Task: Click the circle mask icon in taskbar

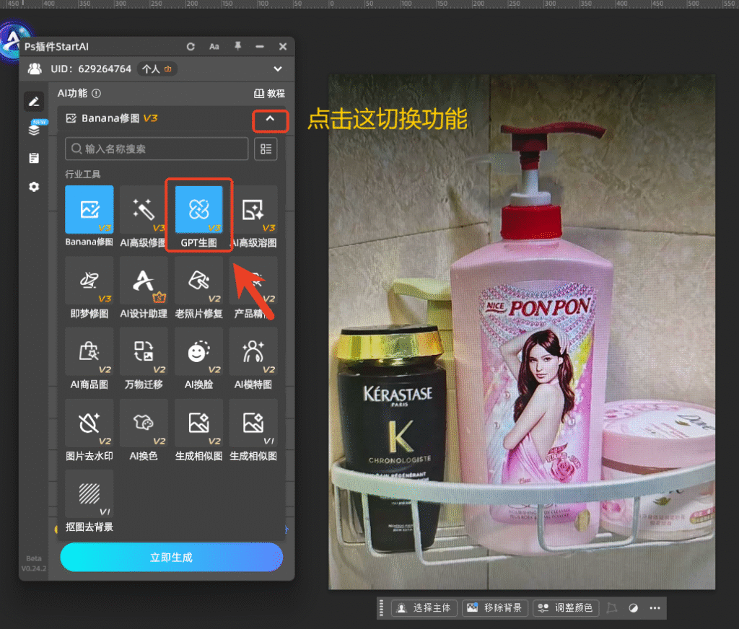Action: (x=634, y=608)
